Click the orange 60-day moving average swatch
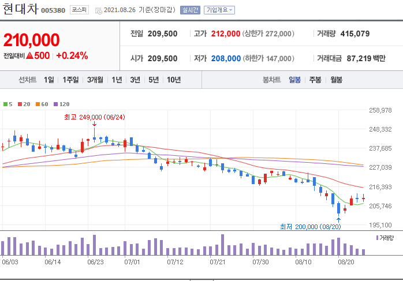This screenshot has width=403, height=281. coord(38,104)
